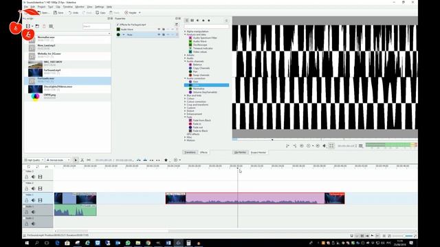Click the Save toolbar button

[58, 12]
